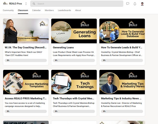Click progress bar of Marketing Tips course
The width and height of the screenshot is (158, 124).
(x=122, y=111)
